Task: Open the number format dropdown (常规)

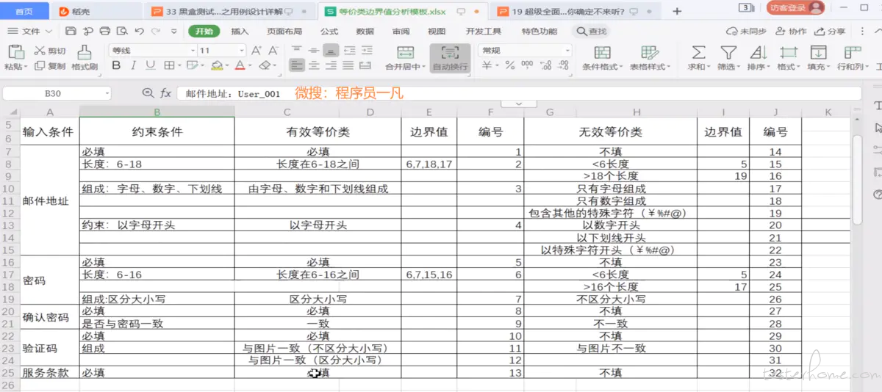Action: (567, 51)
